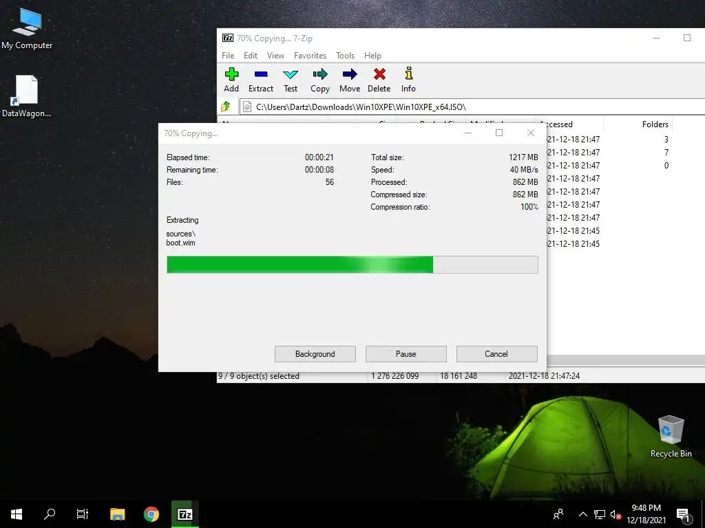Open the Windows Start menu
The width and height of the screenshot is (705, 528).
[x=17, y=514]
